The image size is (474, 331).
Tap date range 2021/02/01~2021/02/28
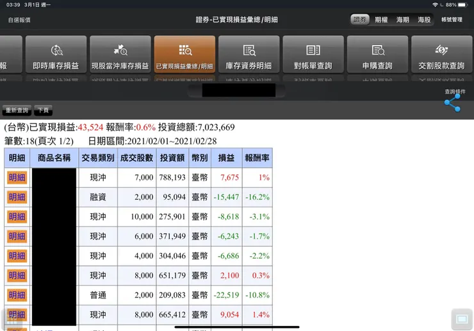click(172, 141)
